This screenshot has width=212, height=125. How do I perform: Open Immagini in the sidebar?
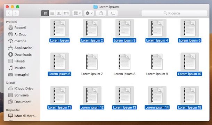18,75
